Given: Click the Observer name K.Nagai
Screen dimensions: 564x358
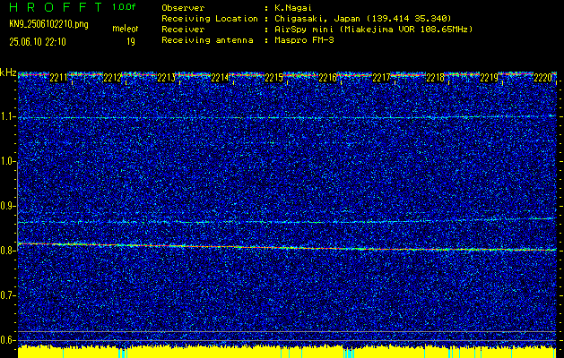Looking at the screenshot, I should [293, 8].
